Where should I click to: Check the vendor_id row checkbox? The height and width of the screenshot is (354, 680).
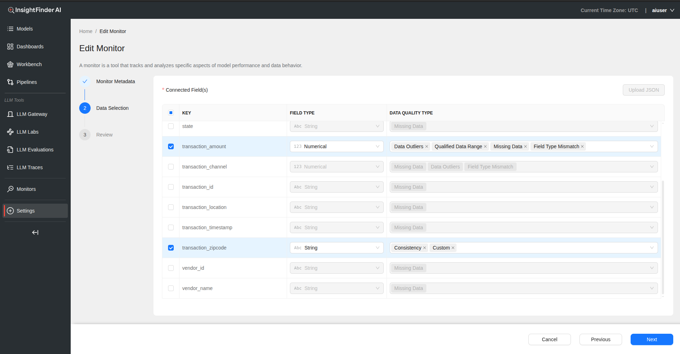point(171,268)
